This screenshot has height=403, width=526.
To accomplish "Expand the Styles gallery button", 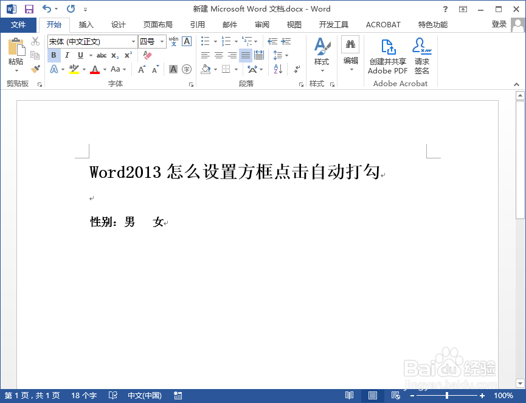I will tap(321, 55).
